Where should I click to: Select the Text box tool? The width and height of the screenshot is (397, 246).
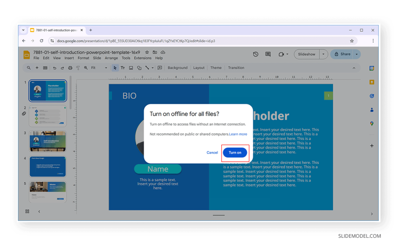coord(123,68)
